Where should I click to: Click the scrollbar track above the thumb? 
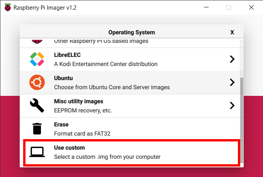[x=242, y=59]
